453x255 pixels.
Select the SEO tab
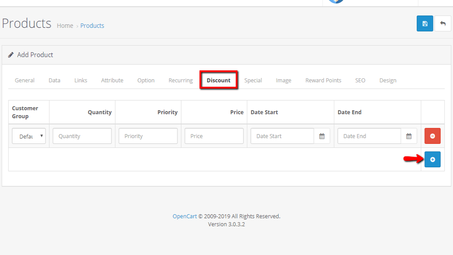tap(360, 80)
